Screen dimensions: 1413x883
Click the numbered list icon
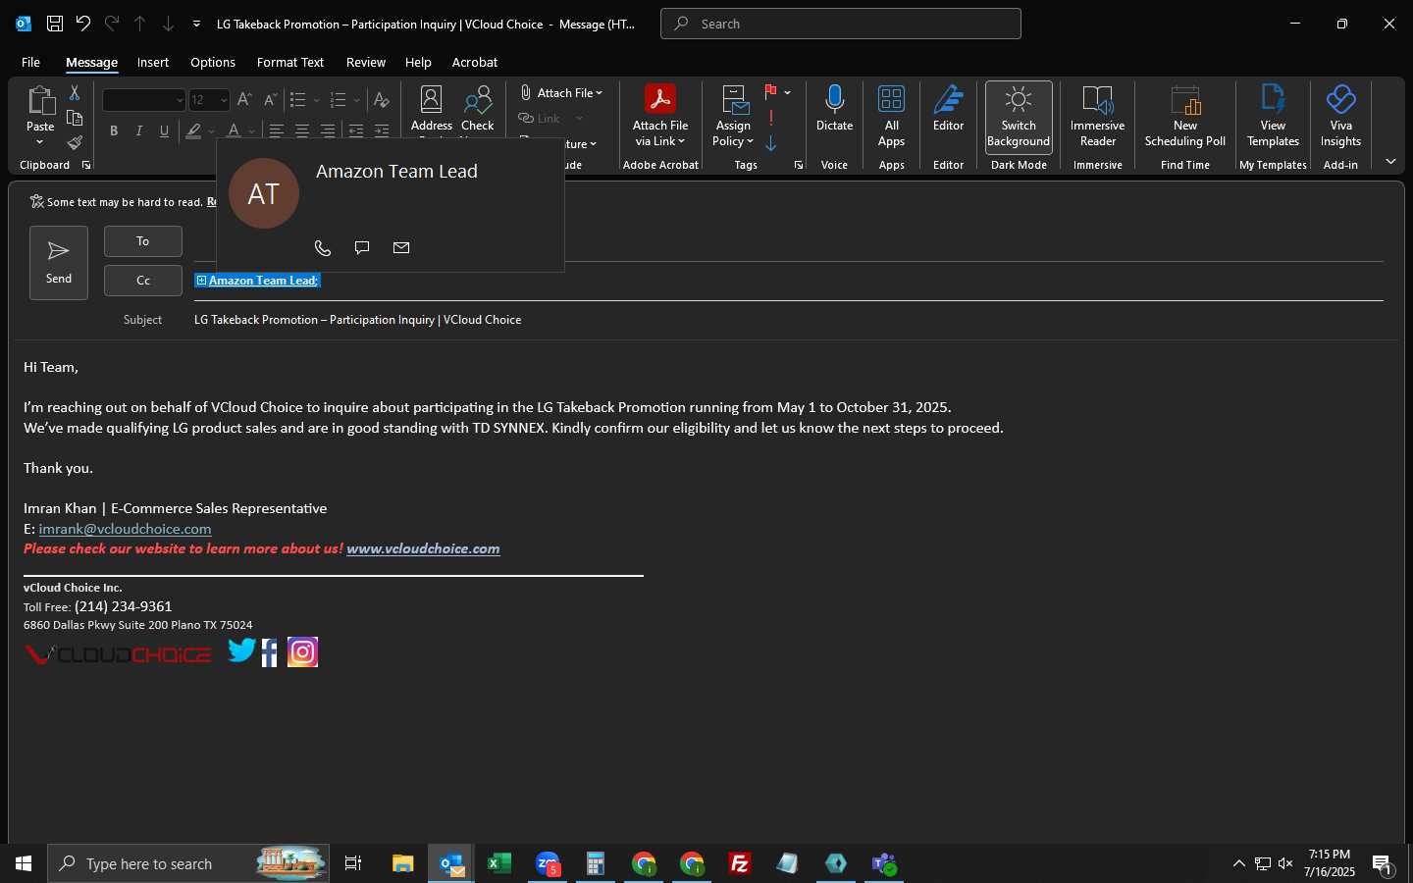[x=339, y=100]
